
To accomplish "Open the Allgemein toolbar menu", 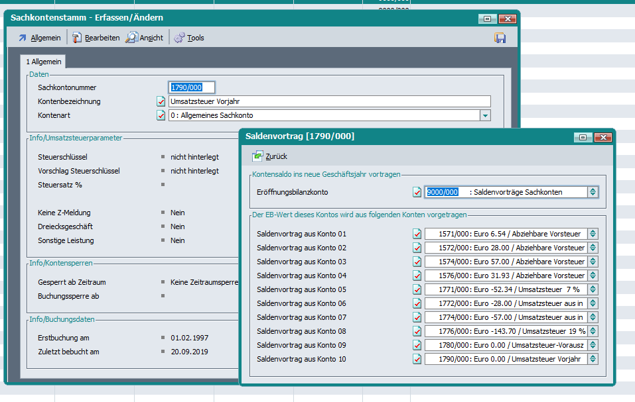I will 39,38.
